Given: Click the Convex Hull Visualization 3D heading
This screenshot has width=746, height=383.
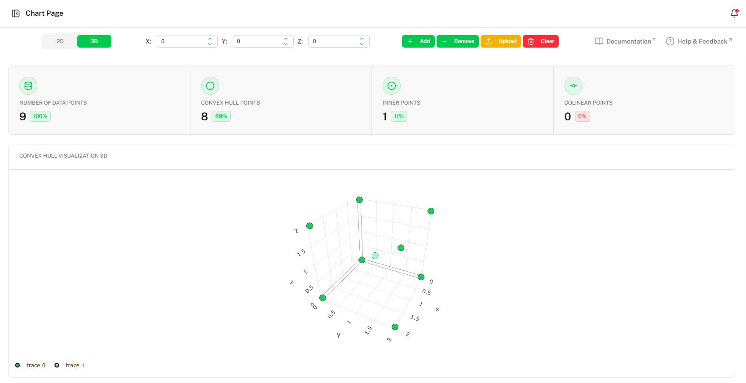Looking at the screenshot, I should pyautogui.click(x=63, y=156).
